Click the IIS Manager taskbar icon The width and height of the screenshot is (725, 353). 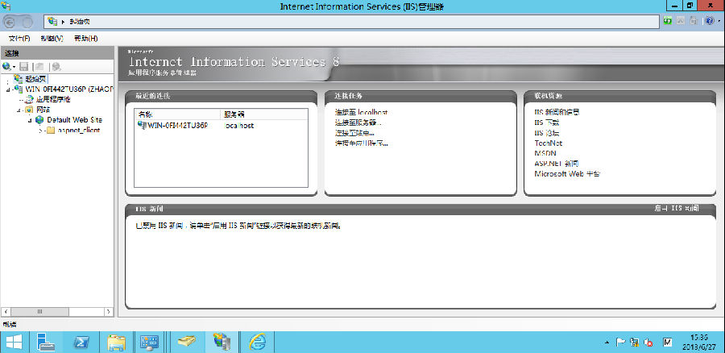pos(222,342)
